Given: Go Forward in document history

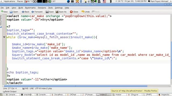Looking at the screenshot, I should [x=37, y=12].
